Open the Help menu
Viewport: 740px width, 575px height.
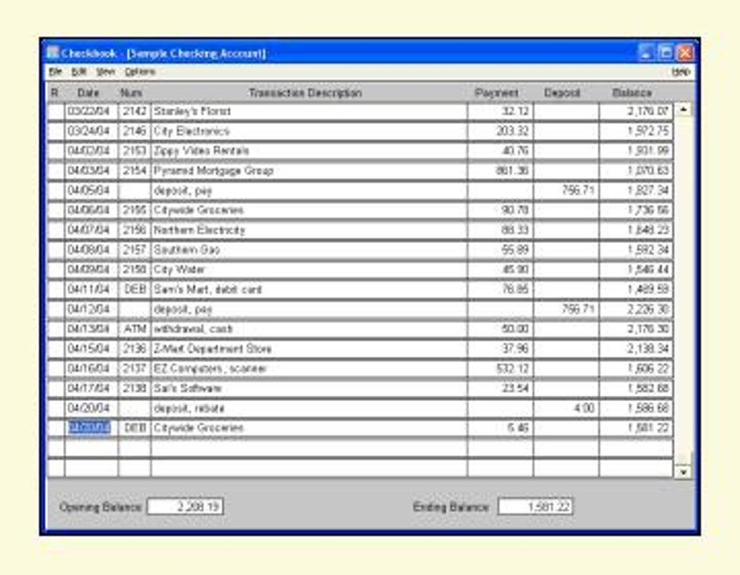[x=680, y=72]
